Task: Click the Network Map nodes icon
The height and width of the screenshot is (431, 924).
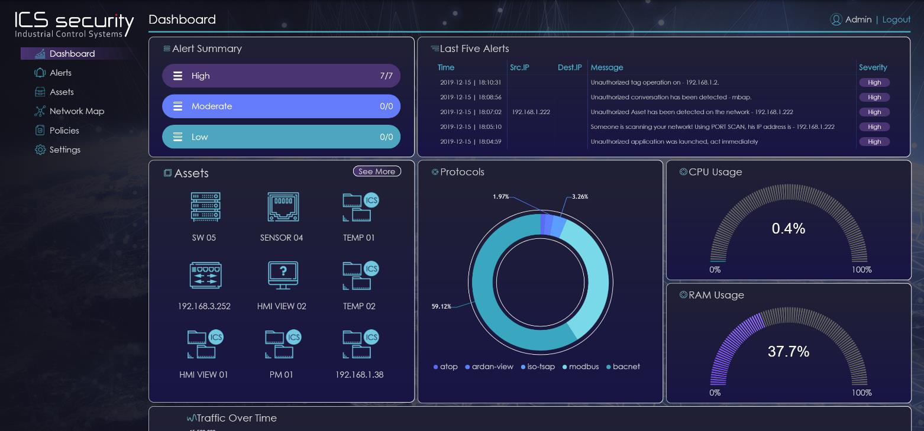Action: point(40,111)
